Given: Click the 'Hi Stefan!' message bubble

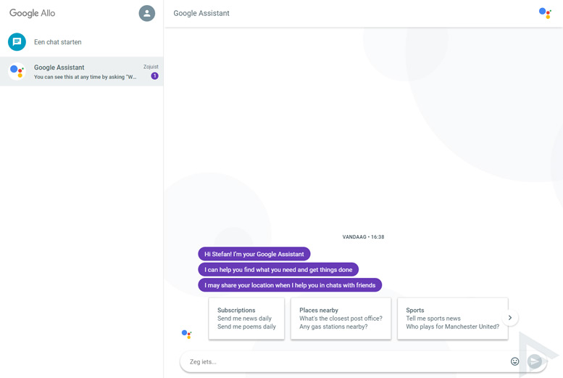Looking at the screenshot, I should (254, 254).
